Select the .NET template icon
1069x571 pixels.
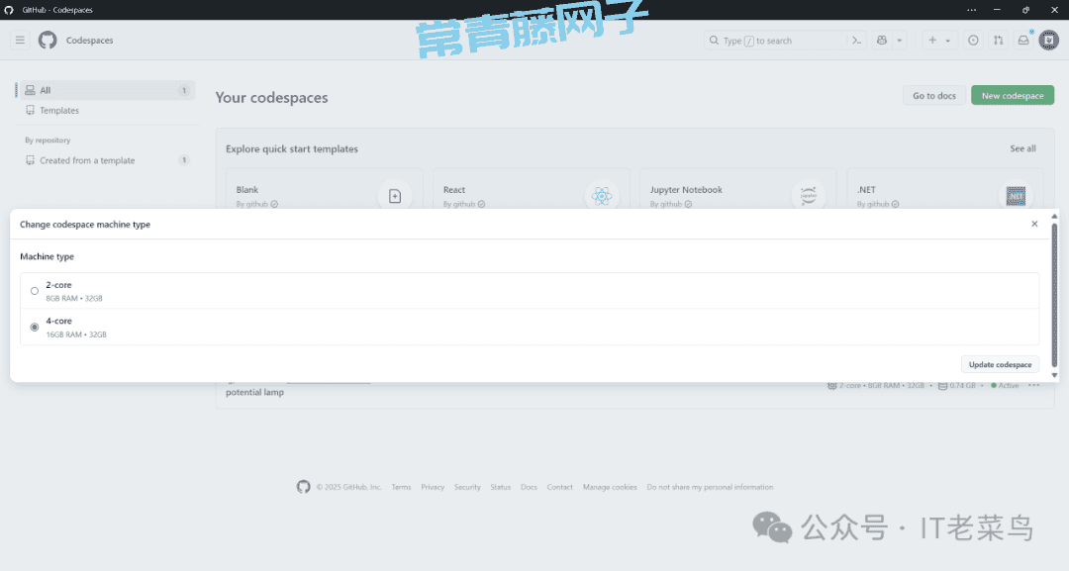pos(1016,196)
